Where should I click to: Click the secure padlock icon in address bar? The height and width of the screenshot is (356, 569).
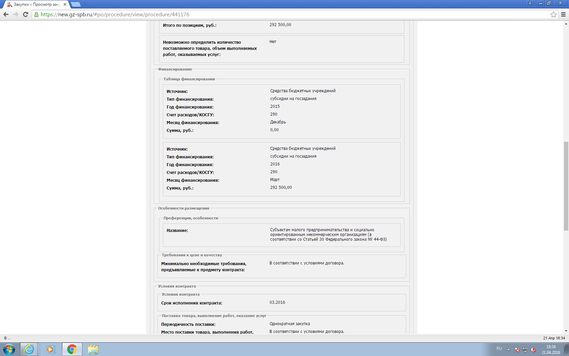(x=36, y=14)
